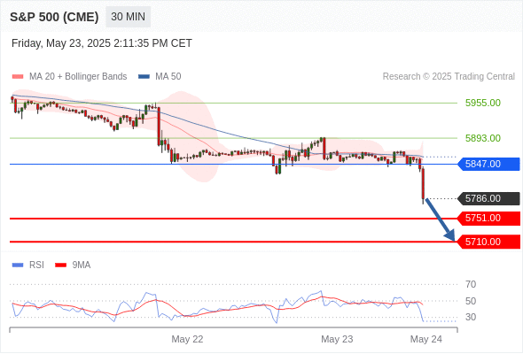Viewport: 523px width, 354px height.
Task: Click the blue MA 50 legend swatch
Action: [x=144, y=77]
